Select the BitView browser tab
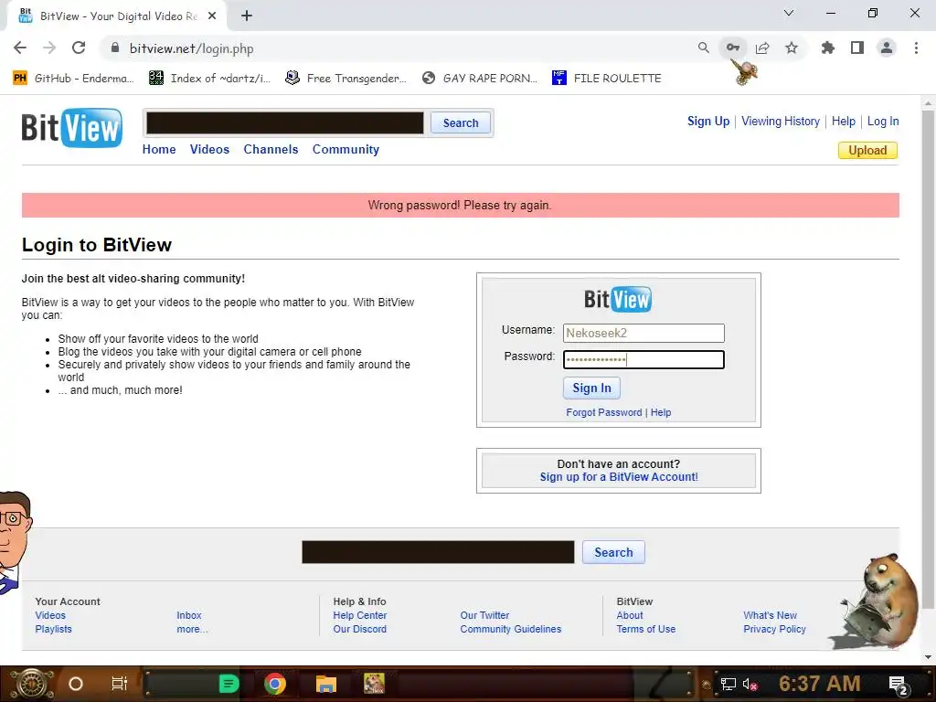This screenshot has height=702, width=936. click(116, 16)
